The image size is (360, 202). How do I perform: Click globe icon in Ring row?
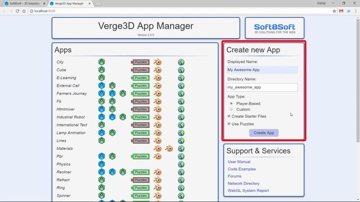tap(181, 187)
